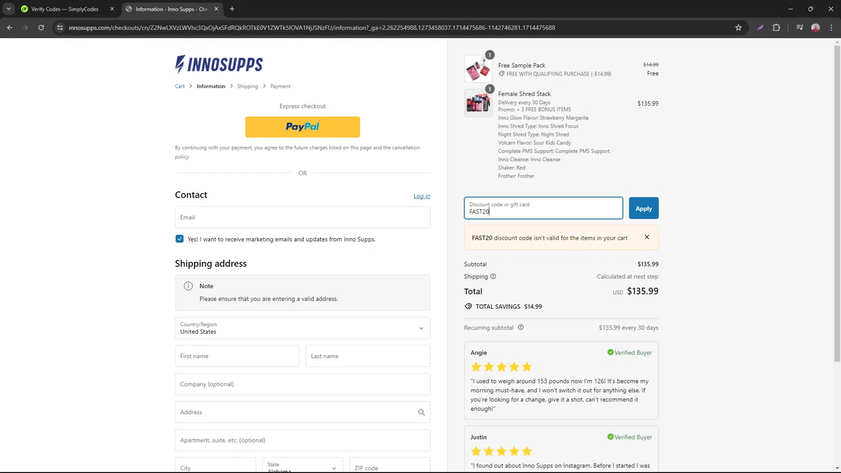Close the Verify Codes SimplyCodes tab
The width and height of the screenshot is (841, 473).
[112, 9]
